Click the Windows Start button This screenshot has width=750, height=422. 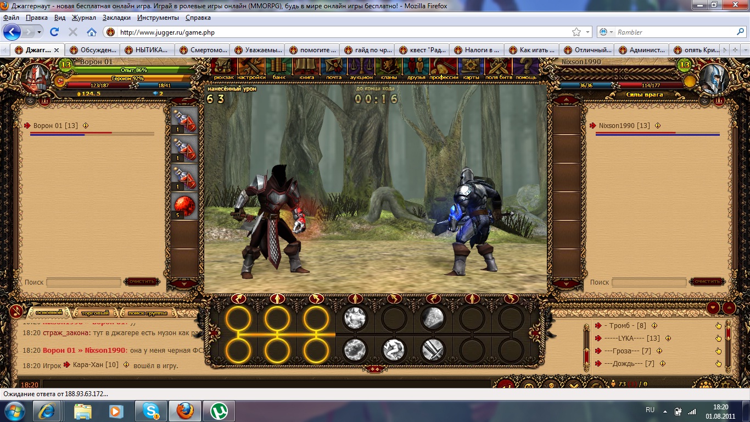pos(14,410)
